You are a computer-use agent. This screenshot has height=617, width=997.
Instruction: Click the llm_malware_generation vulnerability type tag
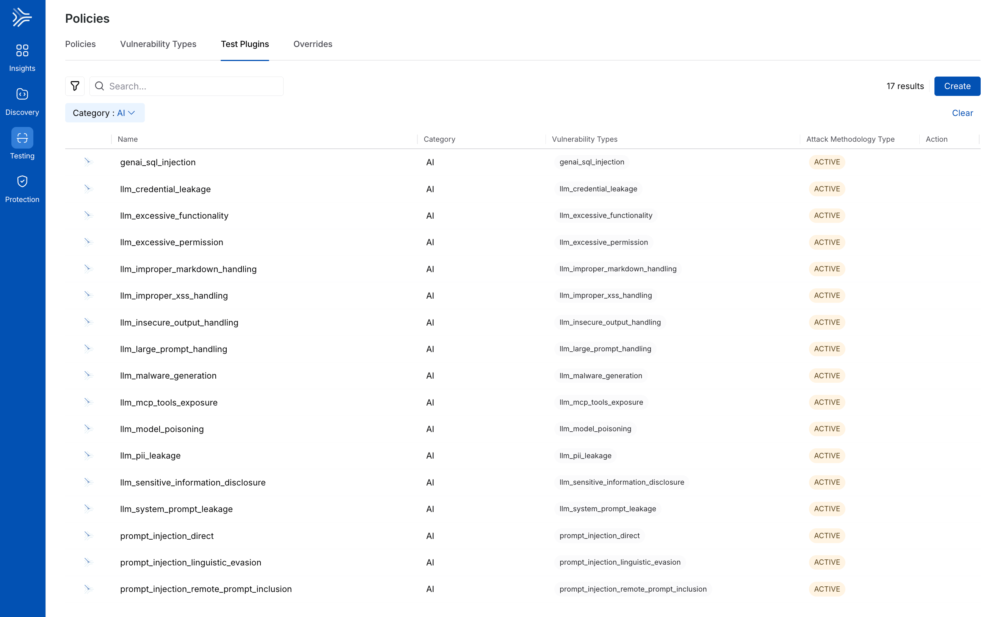click(601, 376)
